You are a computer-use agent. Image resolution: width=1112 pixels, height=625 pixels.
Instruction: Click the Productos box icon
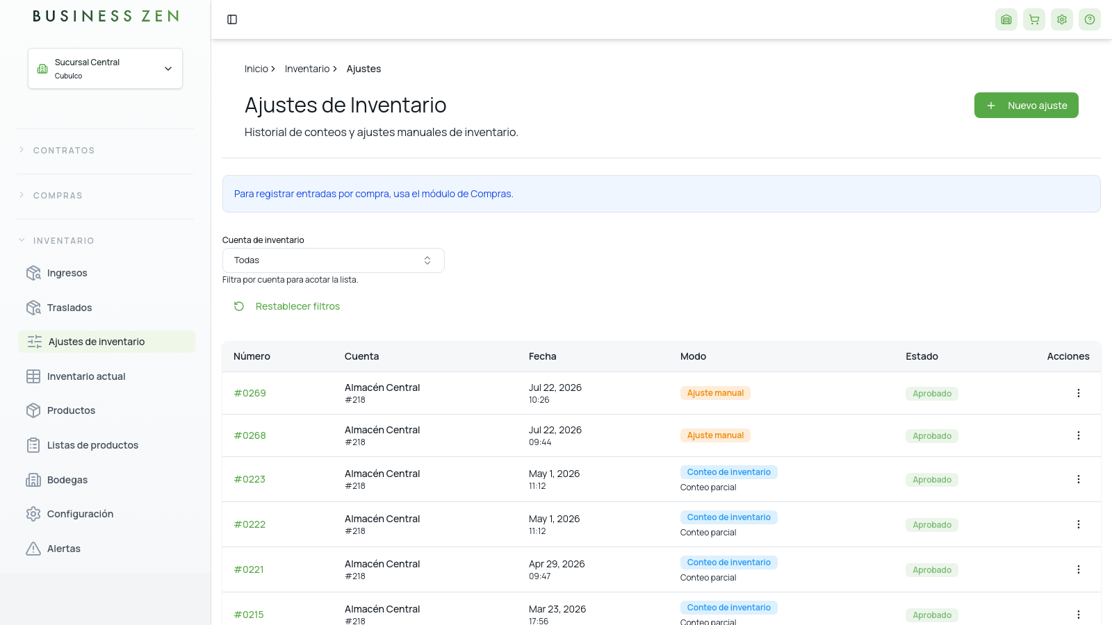33,410
